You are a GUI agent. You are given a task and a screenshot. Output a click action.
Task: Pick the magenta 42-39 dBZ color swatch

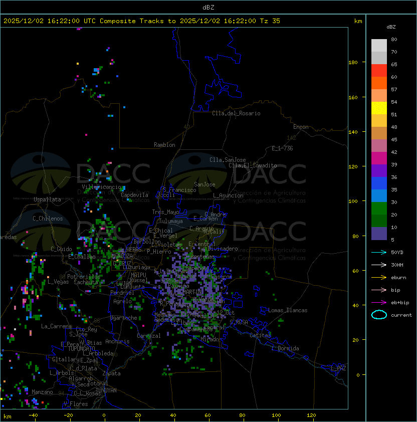pyautogui.click(x=379, y=158)
